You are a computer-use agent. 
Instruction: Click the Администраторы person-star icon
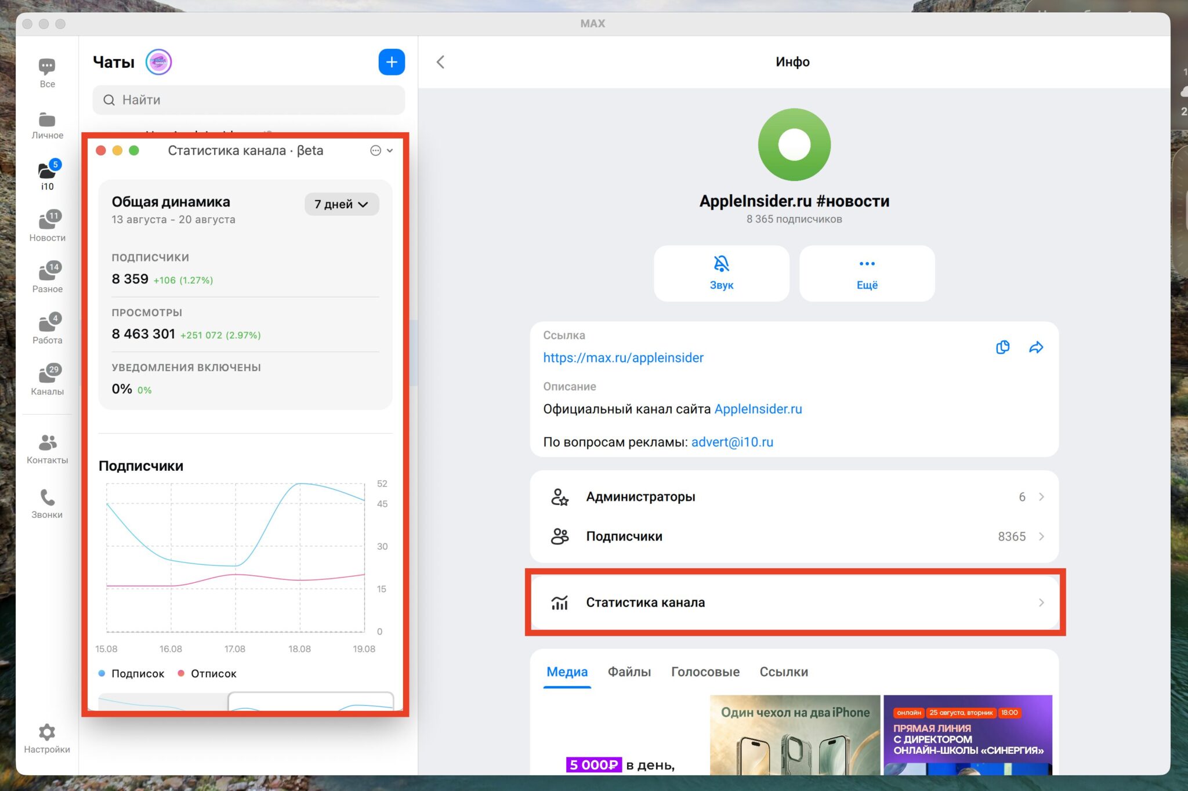point(560,497)
